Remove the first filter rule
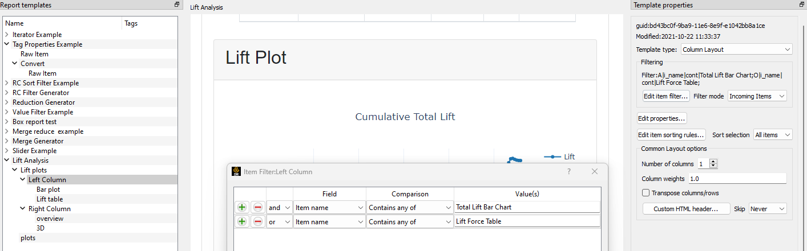 pyautogui.click(x=258, y=208)
